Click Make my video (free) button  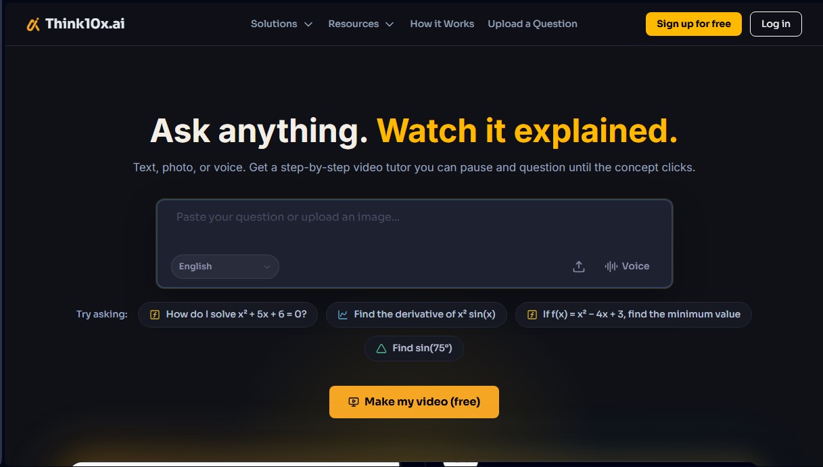coord(414,402)
